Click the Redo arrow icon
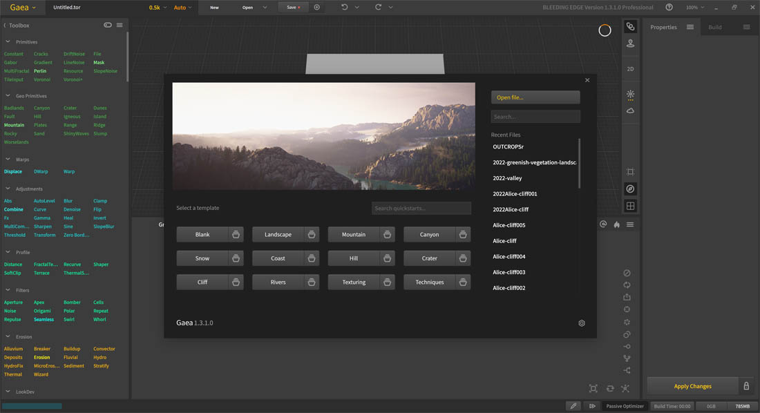The width and height of the screenshot is (760, 413). (378, 8)
